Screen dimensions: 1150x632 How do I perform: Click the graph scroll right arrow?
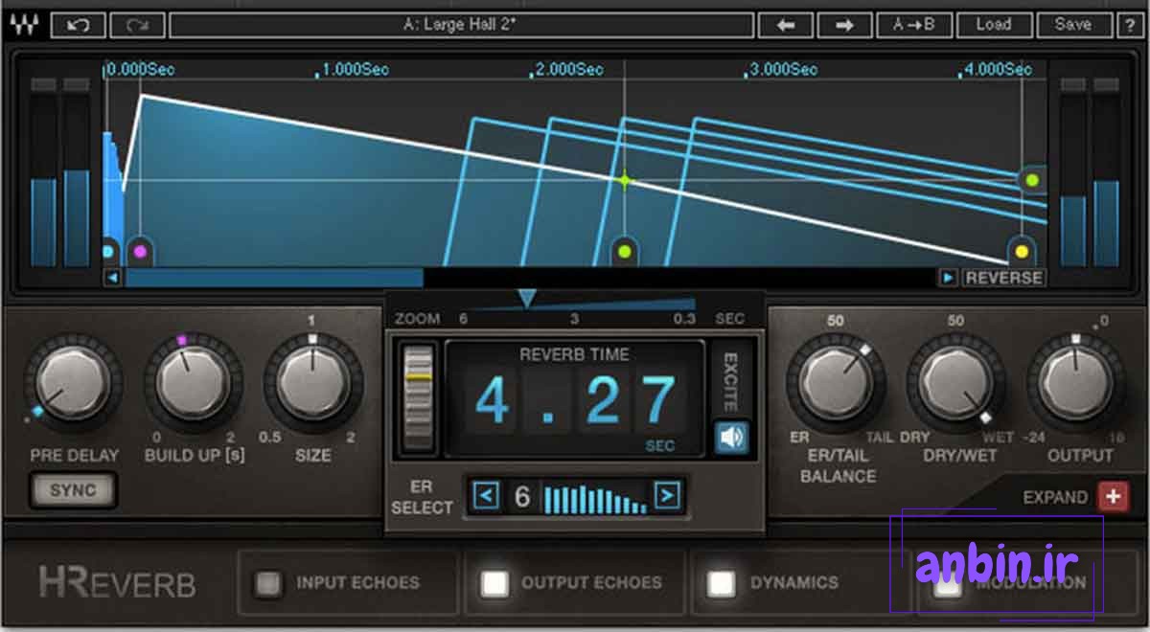coord(948,278)
